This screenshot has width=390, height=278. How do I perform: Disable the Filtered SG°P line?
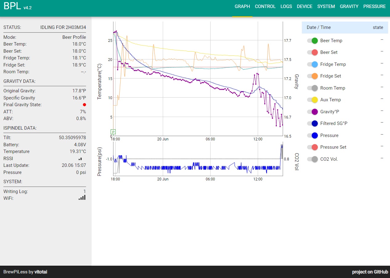(312, 123)
